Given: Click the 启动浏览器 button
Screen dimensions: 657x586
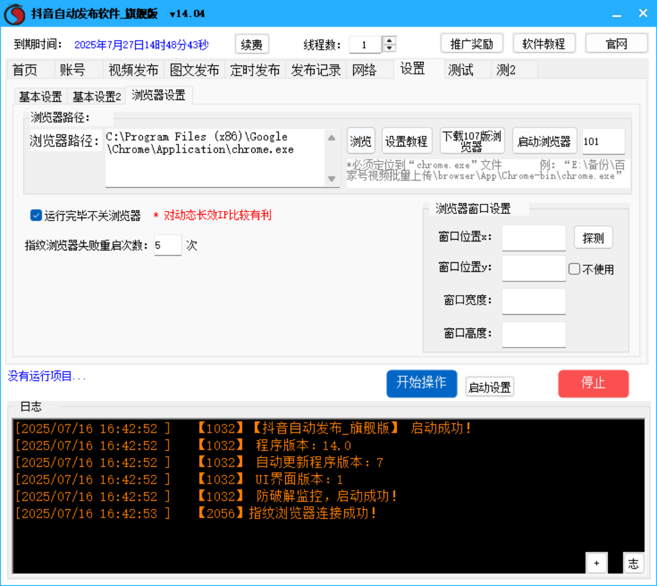Looking at the screenshot, I should click(544, 141).
